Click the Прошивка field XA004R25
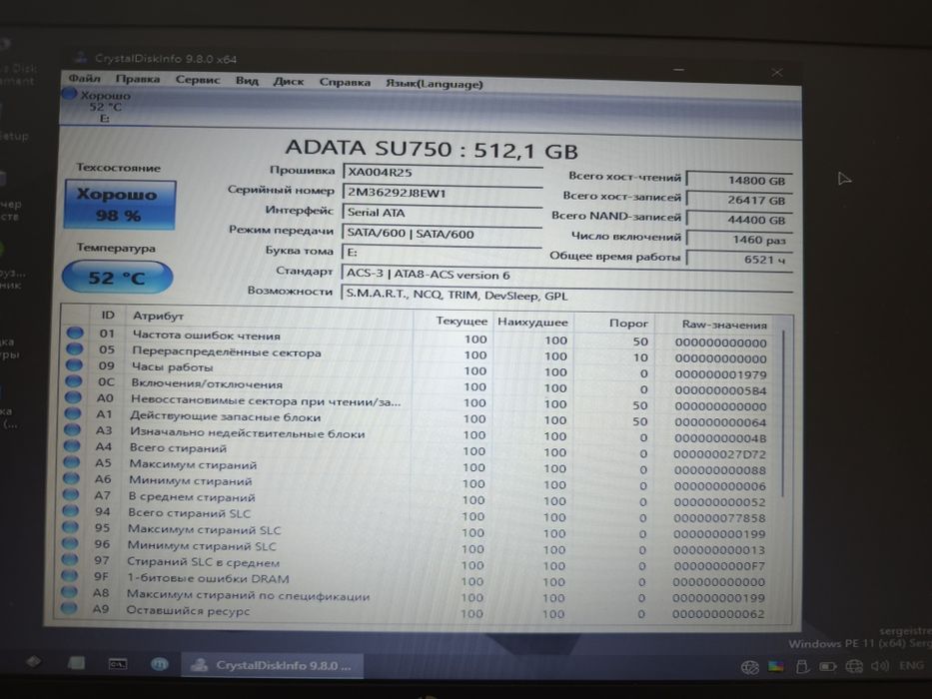The height and width of the screenshot is (699, 932). pos(443,173)
